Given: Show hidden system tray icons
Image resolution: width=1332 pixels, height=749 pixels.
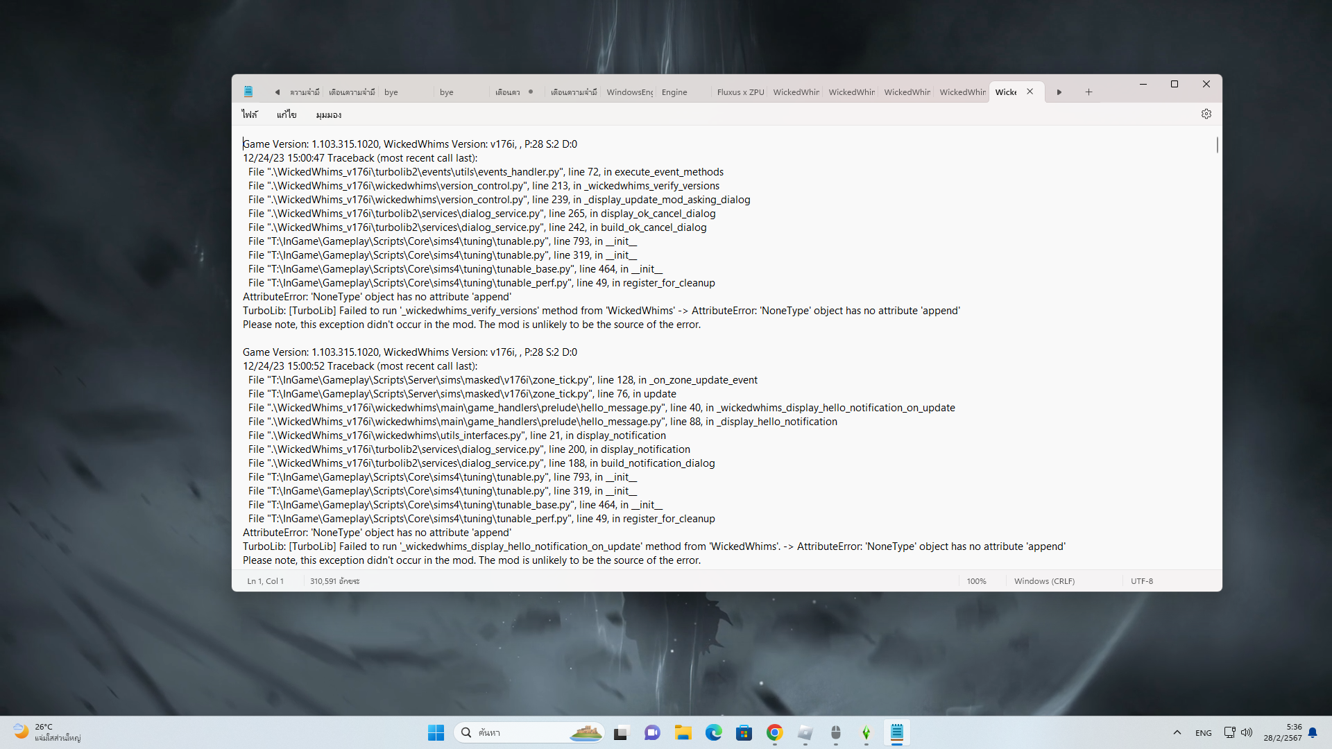Looking at the screenshot, I should (x=1177, y=732).
